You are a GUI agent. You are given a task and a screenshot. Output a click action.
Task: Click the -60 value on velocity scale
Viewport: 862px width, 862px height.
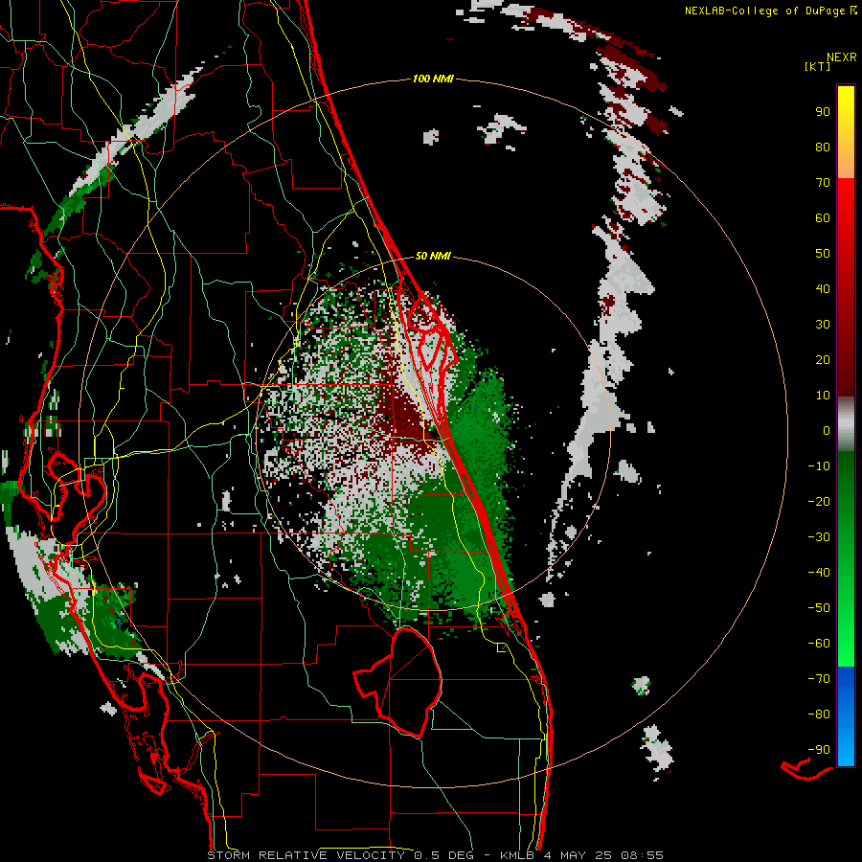coord(819,644)
